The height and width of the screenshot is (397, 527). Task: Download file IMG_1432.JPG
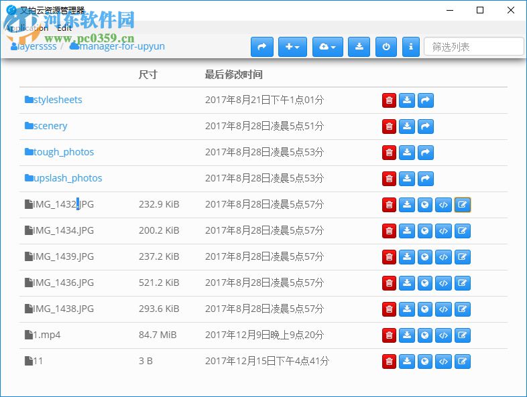pyautogui.click(x=407, y=205)
